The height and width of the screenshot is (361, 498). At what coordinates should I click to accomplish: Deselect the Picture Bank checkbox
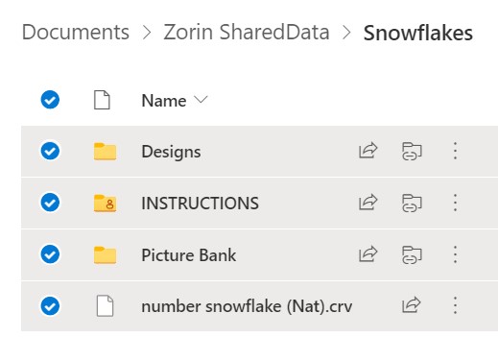click(x=50, y=254)
